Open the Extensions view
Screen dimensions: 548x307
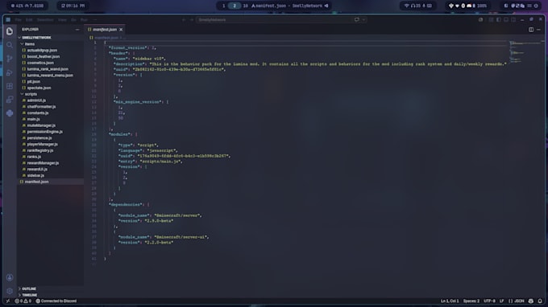pyautogui.click(x=10, y=86)
